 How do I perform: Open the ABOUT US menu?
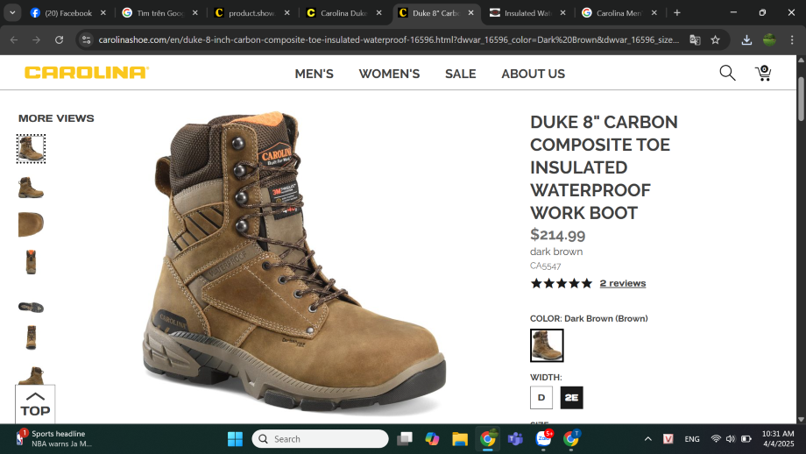[533, 74]
